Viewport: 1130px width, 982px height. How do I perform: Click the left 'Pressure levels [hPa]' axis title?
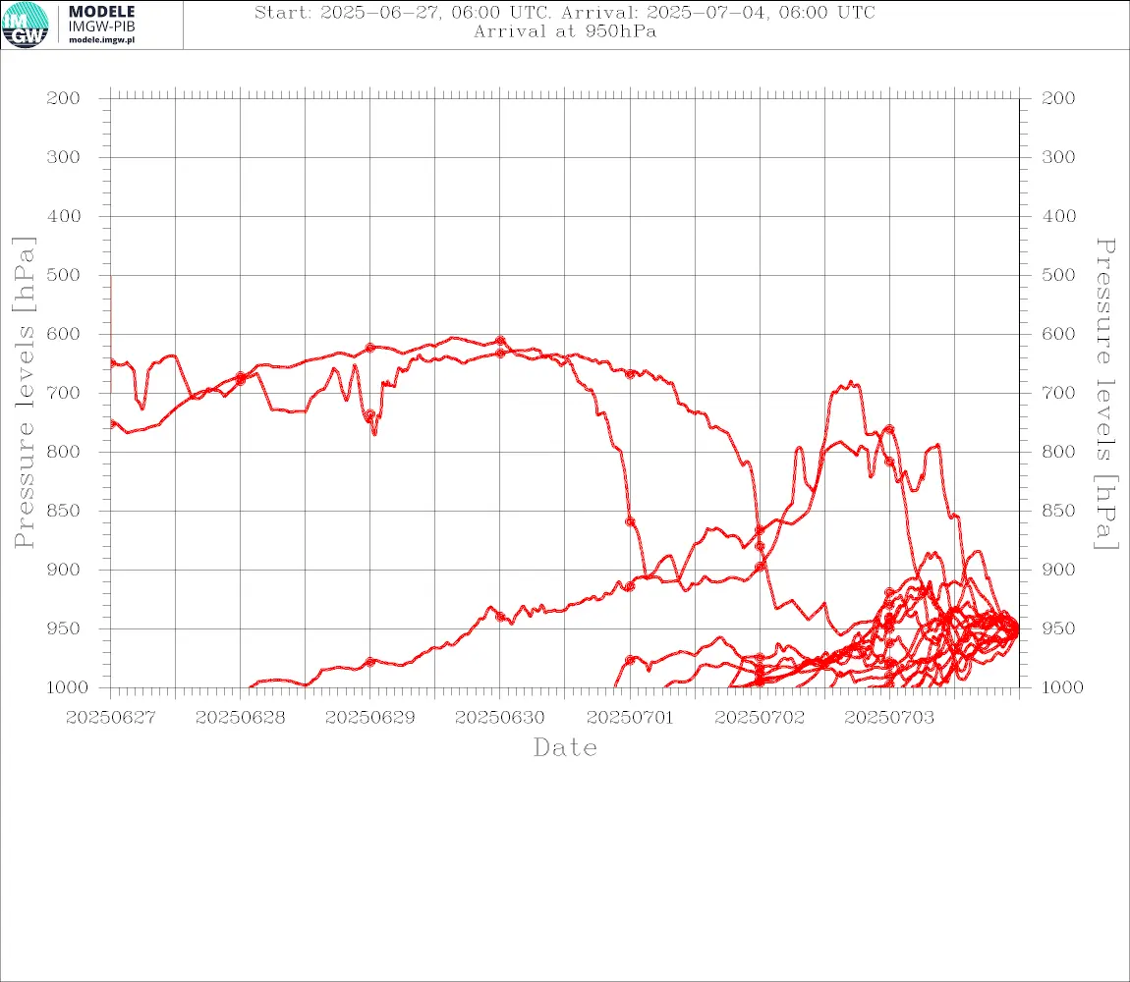click(x=24, y=393)
